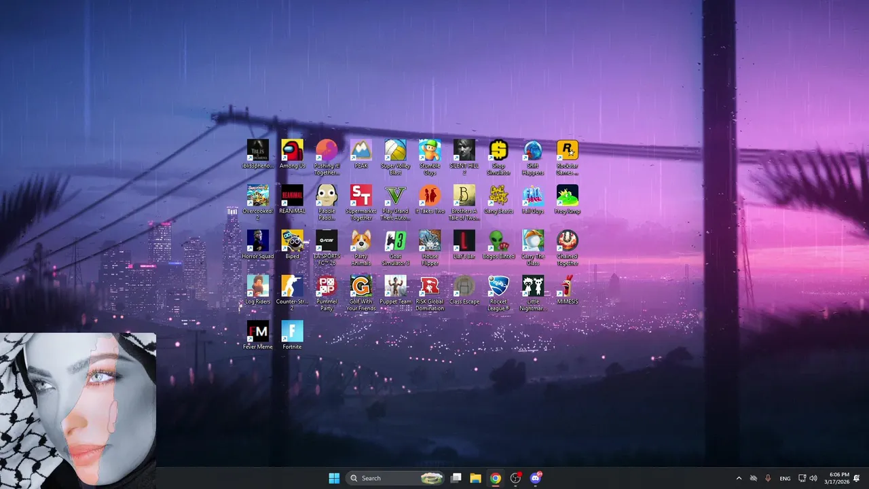
Task: Open RISK Global Domination shortcut
Action: point(430,293)
